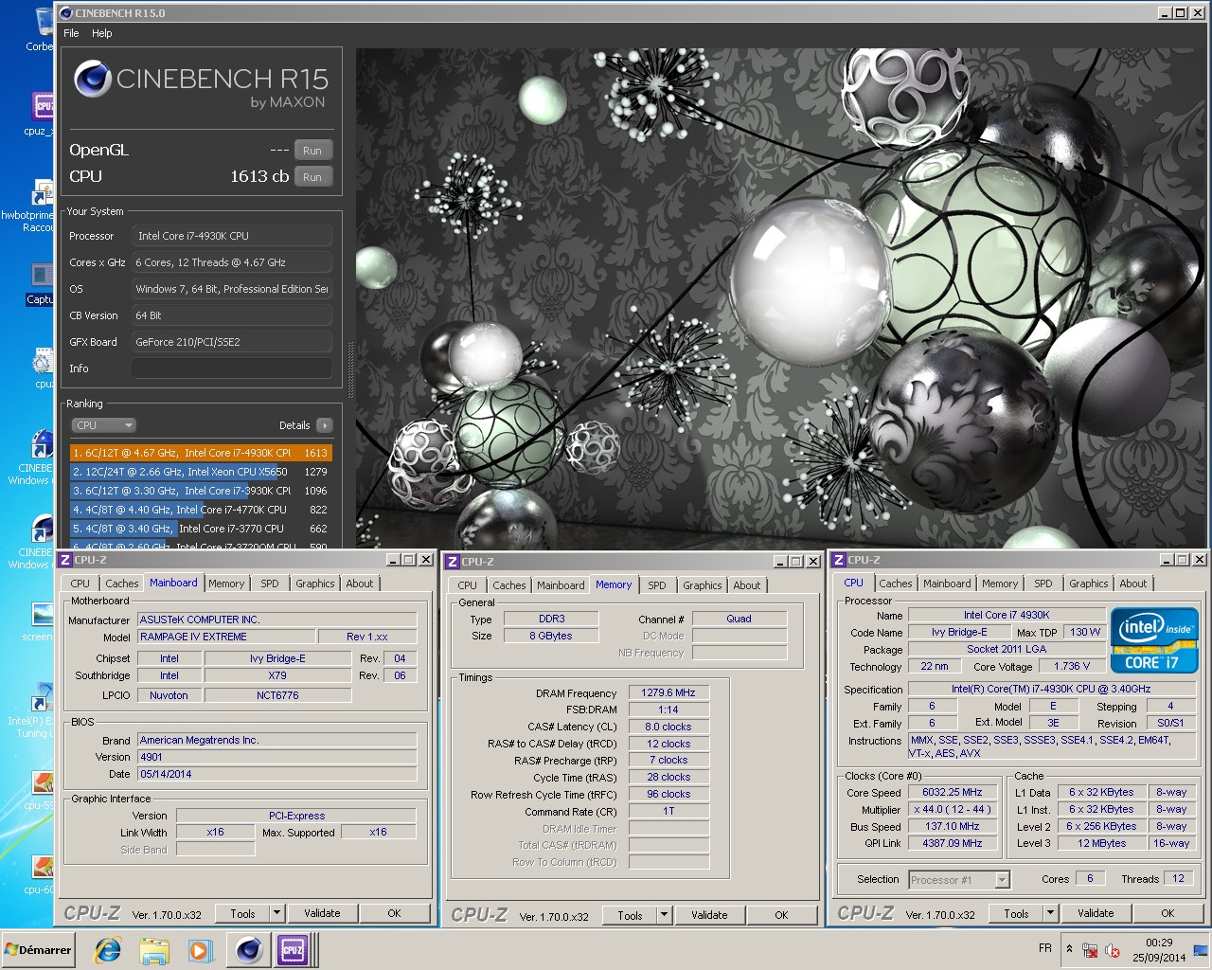Expand the CPU ranking dropdown

click(x=104, y=425)
